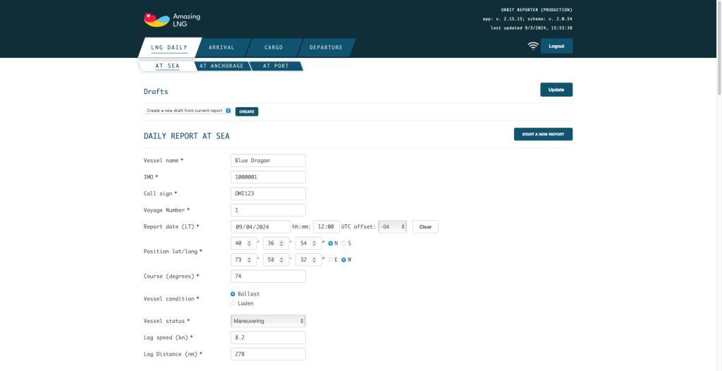Open the create new draft dropdown
This screenshot has height=371, width=722.
coord(188,111)
